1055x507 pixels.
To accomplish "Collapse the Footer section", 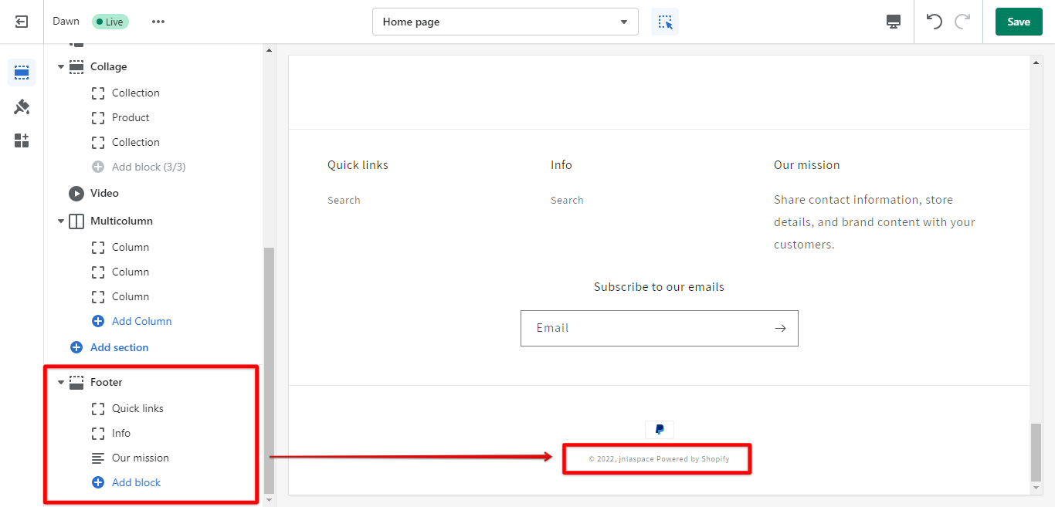I will pos(60,382).
